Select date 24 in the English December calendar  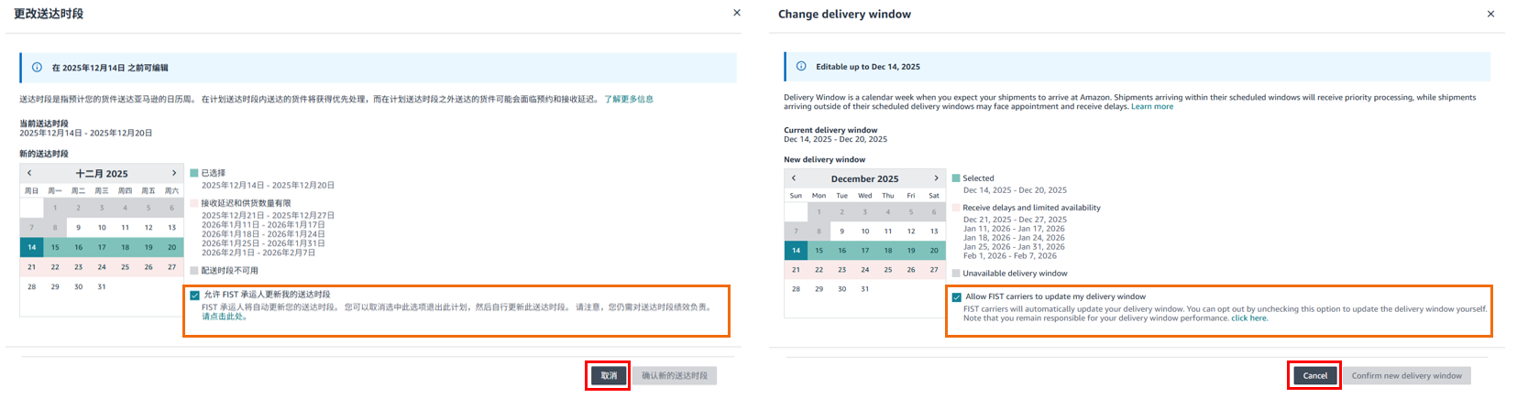tap(864, 270)
